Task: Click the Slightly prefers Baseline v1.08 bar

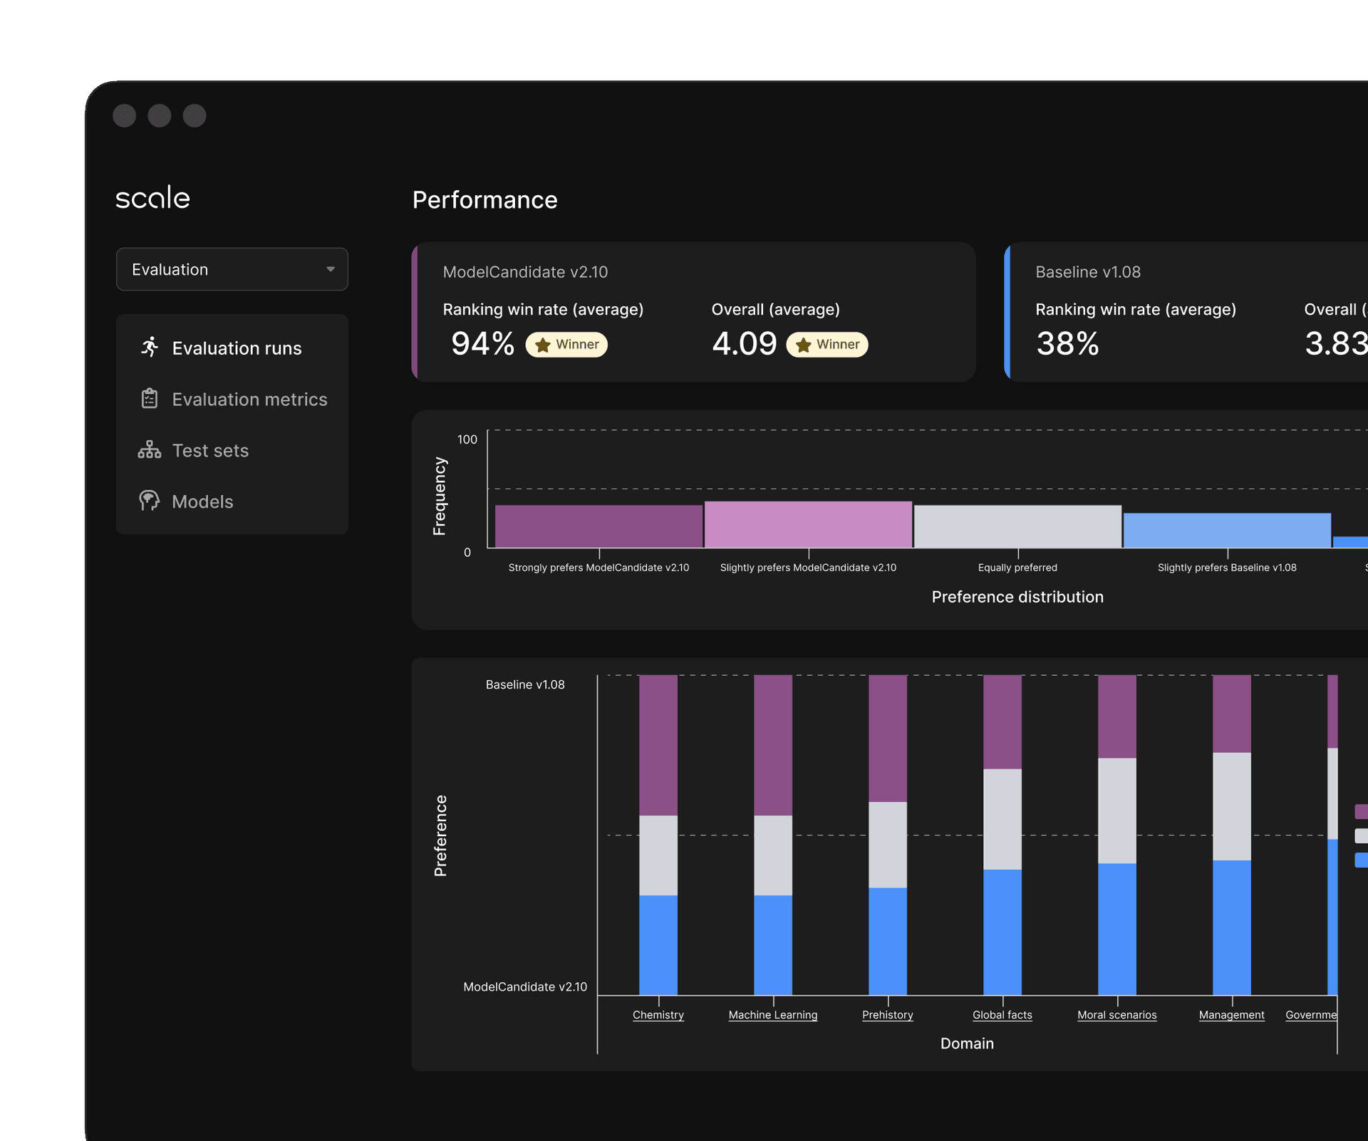Action: click(x=1228, y=531)
